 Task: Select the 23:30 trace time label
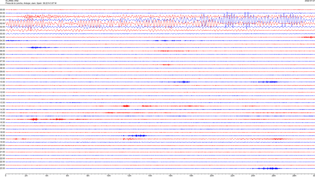pos(2,168)
